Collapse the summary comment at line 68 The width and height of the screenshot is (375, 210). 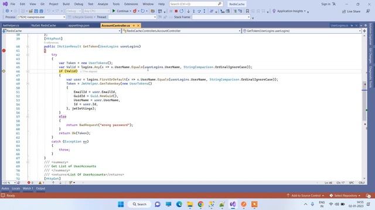[x=28, y=162]
